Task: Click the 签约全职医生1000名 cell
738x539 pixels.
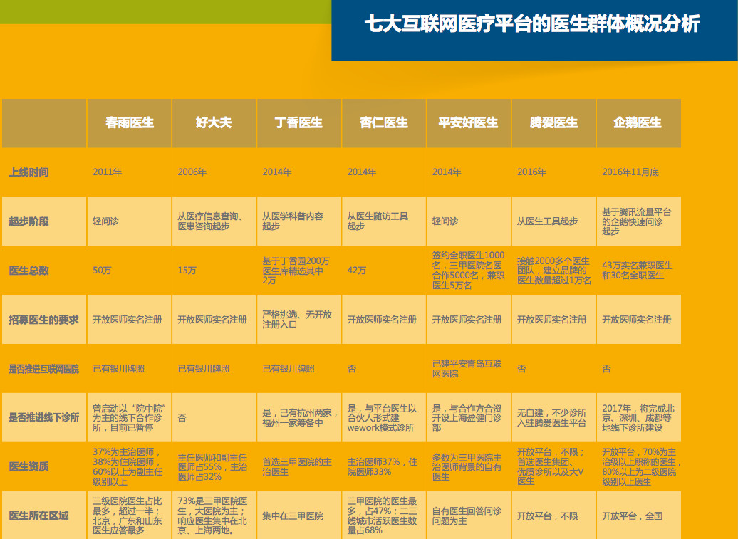Action: pyautogui.click(x=468, y=271)
